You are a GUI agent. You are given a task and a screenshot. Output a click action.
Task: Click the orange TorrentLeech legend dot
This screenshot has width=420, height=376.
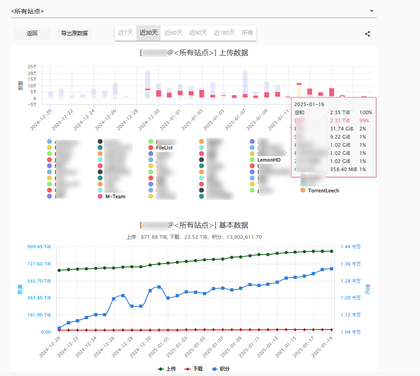click(x=303, y=190)
